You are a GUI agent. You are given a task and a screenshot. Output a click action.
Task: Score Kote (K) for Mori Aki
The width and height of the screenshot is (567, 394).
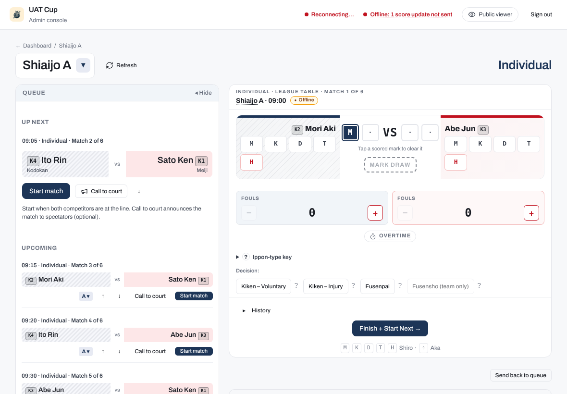coord(275,144)
